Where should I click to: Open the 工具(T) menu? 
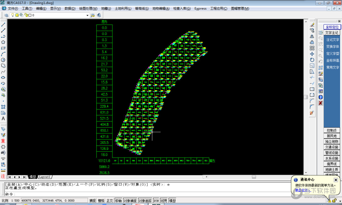(x=27, y=9)
